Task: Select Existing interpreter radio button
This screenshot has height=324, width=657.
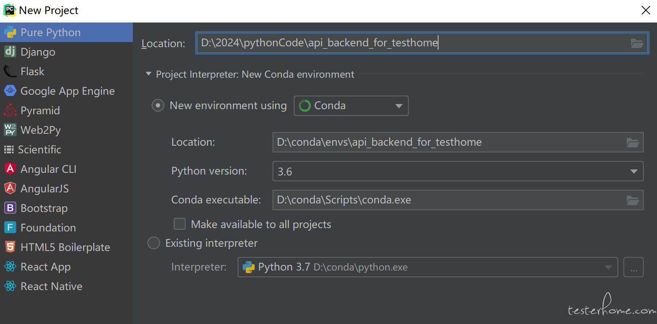Action: (153, 243)
